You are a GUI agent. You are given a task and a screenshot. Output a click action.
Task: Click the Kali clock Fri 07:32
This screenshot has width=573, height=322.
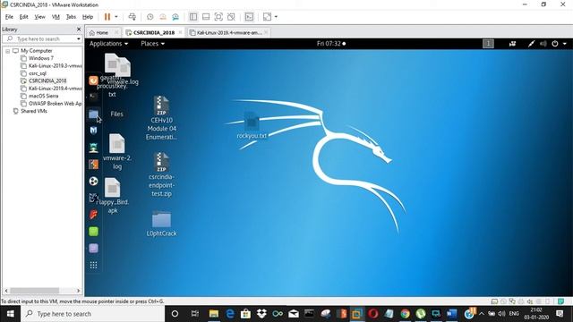click(331, 44)
